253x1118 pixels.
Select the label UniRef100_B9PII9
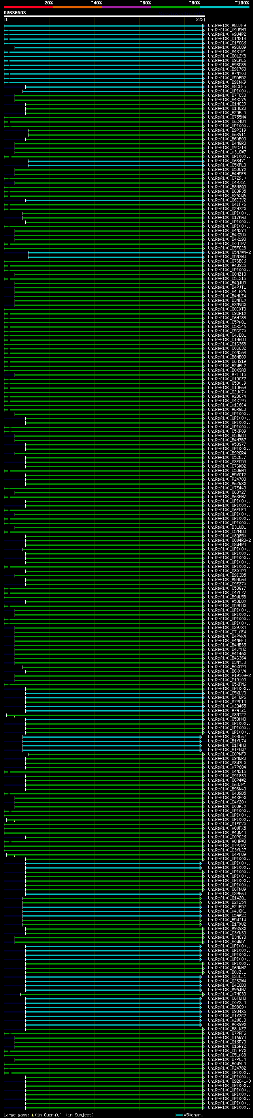[227, 130]
